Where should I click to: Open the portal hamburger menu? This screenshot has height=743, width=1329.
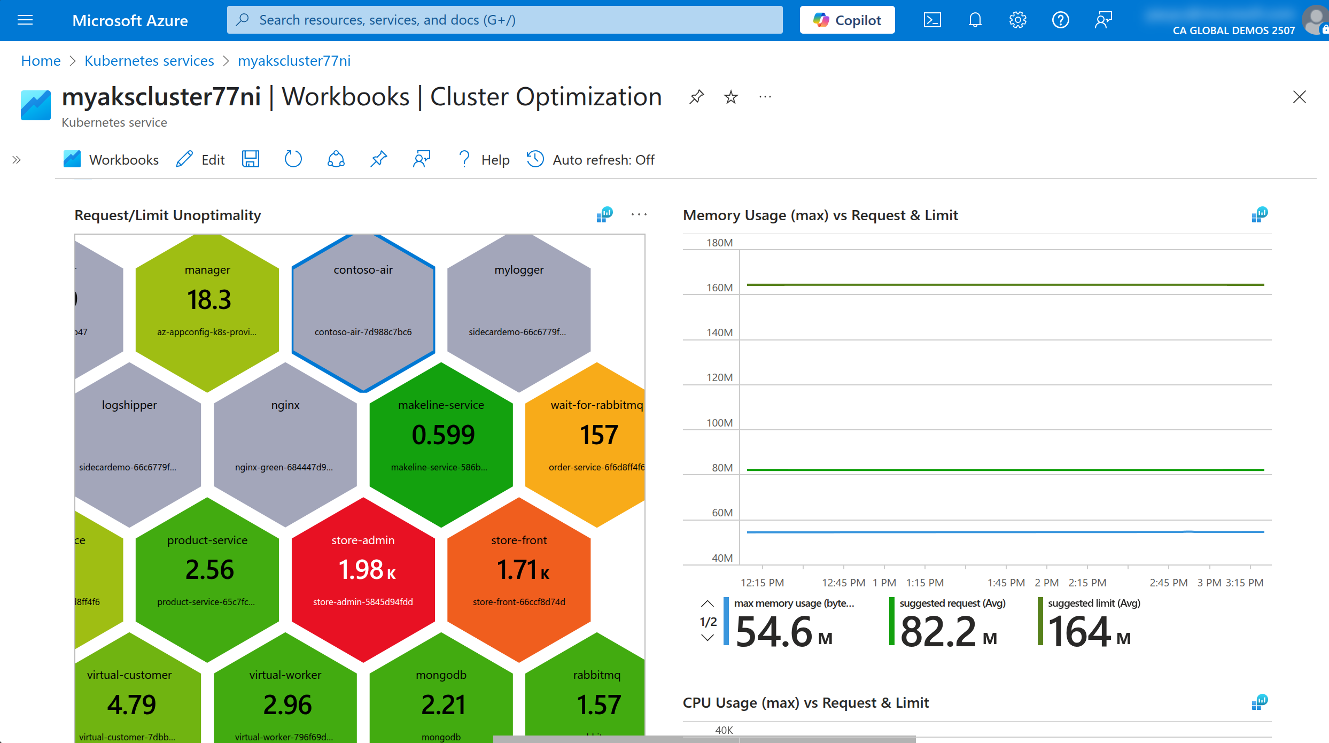[25, 20]
